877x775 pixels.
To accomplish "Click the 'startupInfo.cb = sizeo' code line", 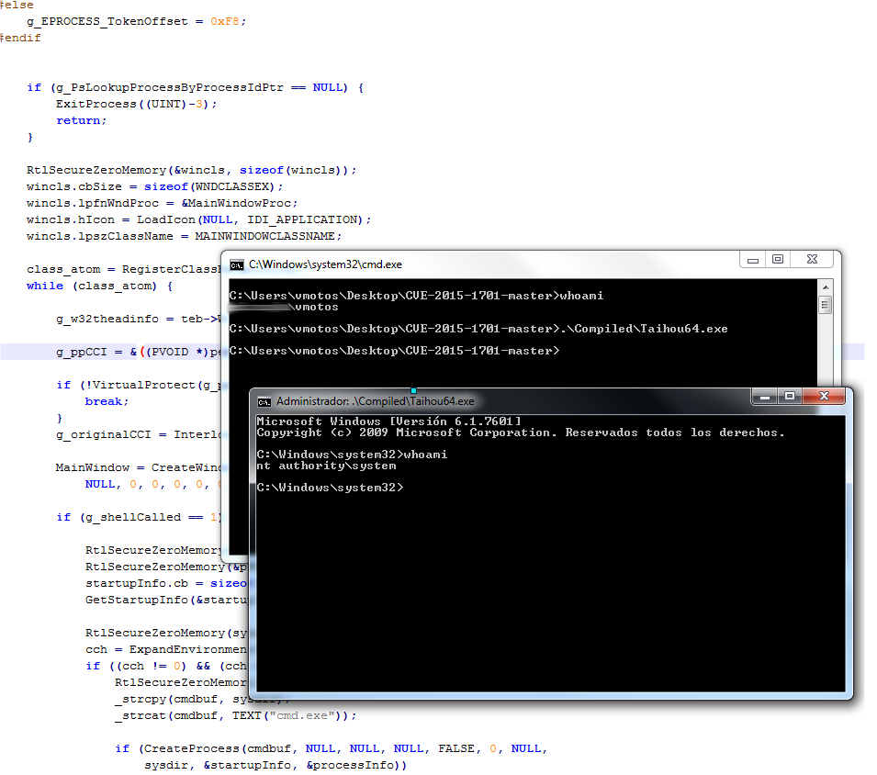I will 166,584.
